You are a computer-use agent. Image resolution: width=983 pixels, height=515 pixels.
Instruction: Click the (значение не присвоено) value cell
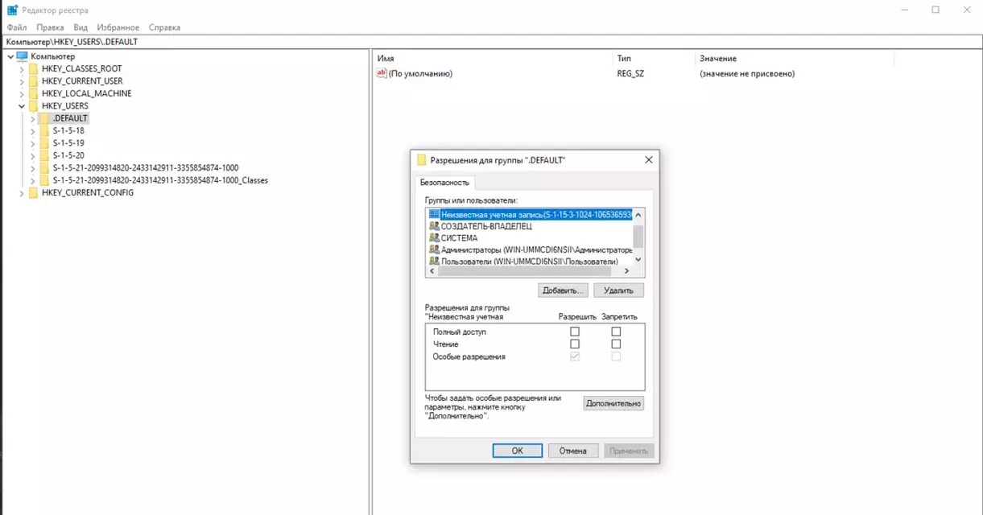[x=747, y=73]
